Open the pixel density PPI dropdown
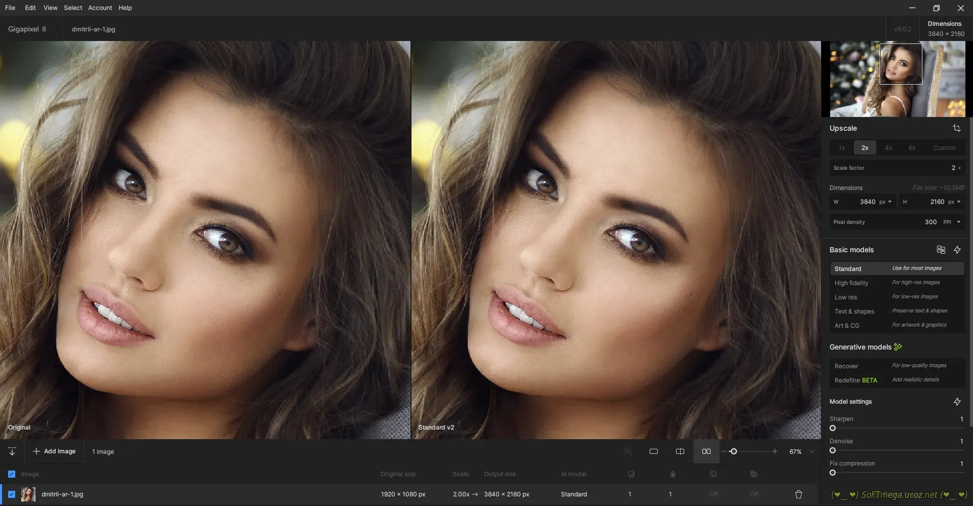Viewport: 973px width, 506px height. coord(952,222)
